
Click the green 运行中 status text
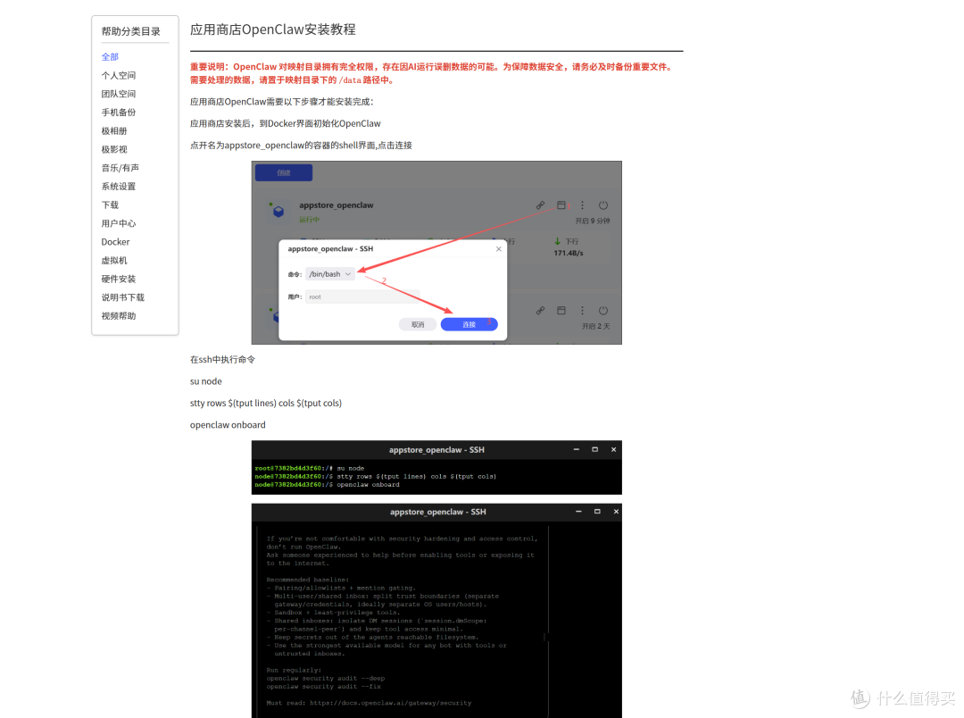[x=309, y=220]
